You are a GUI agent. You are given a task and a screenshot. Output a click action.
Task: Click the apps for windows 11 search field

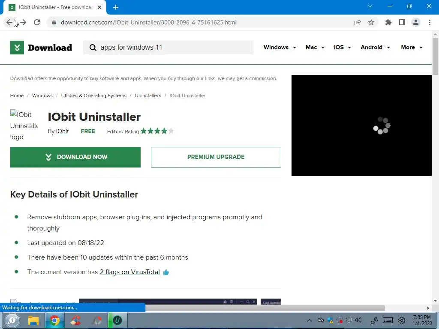[168, 48]
